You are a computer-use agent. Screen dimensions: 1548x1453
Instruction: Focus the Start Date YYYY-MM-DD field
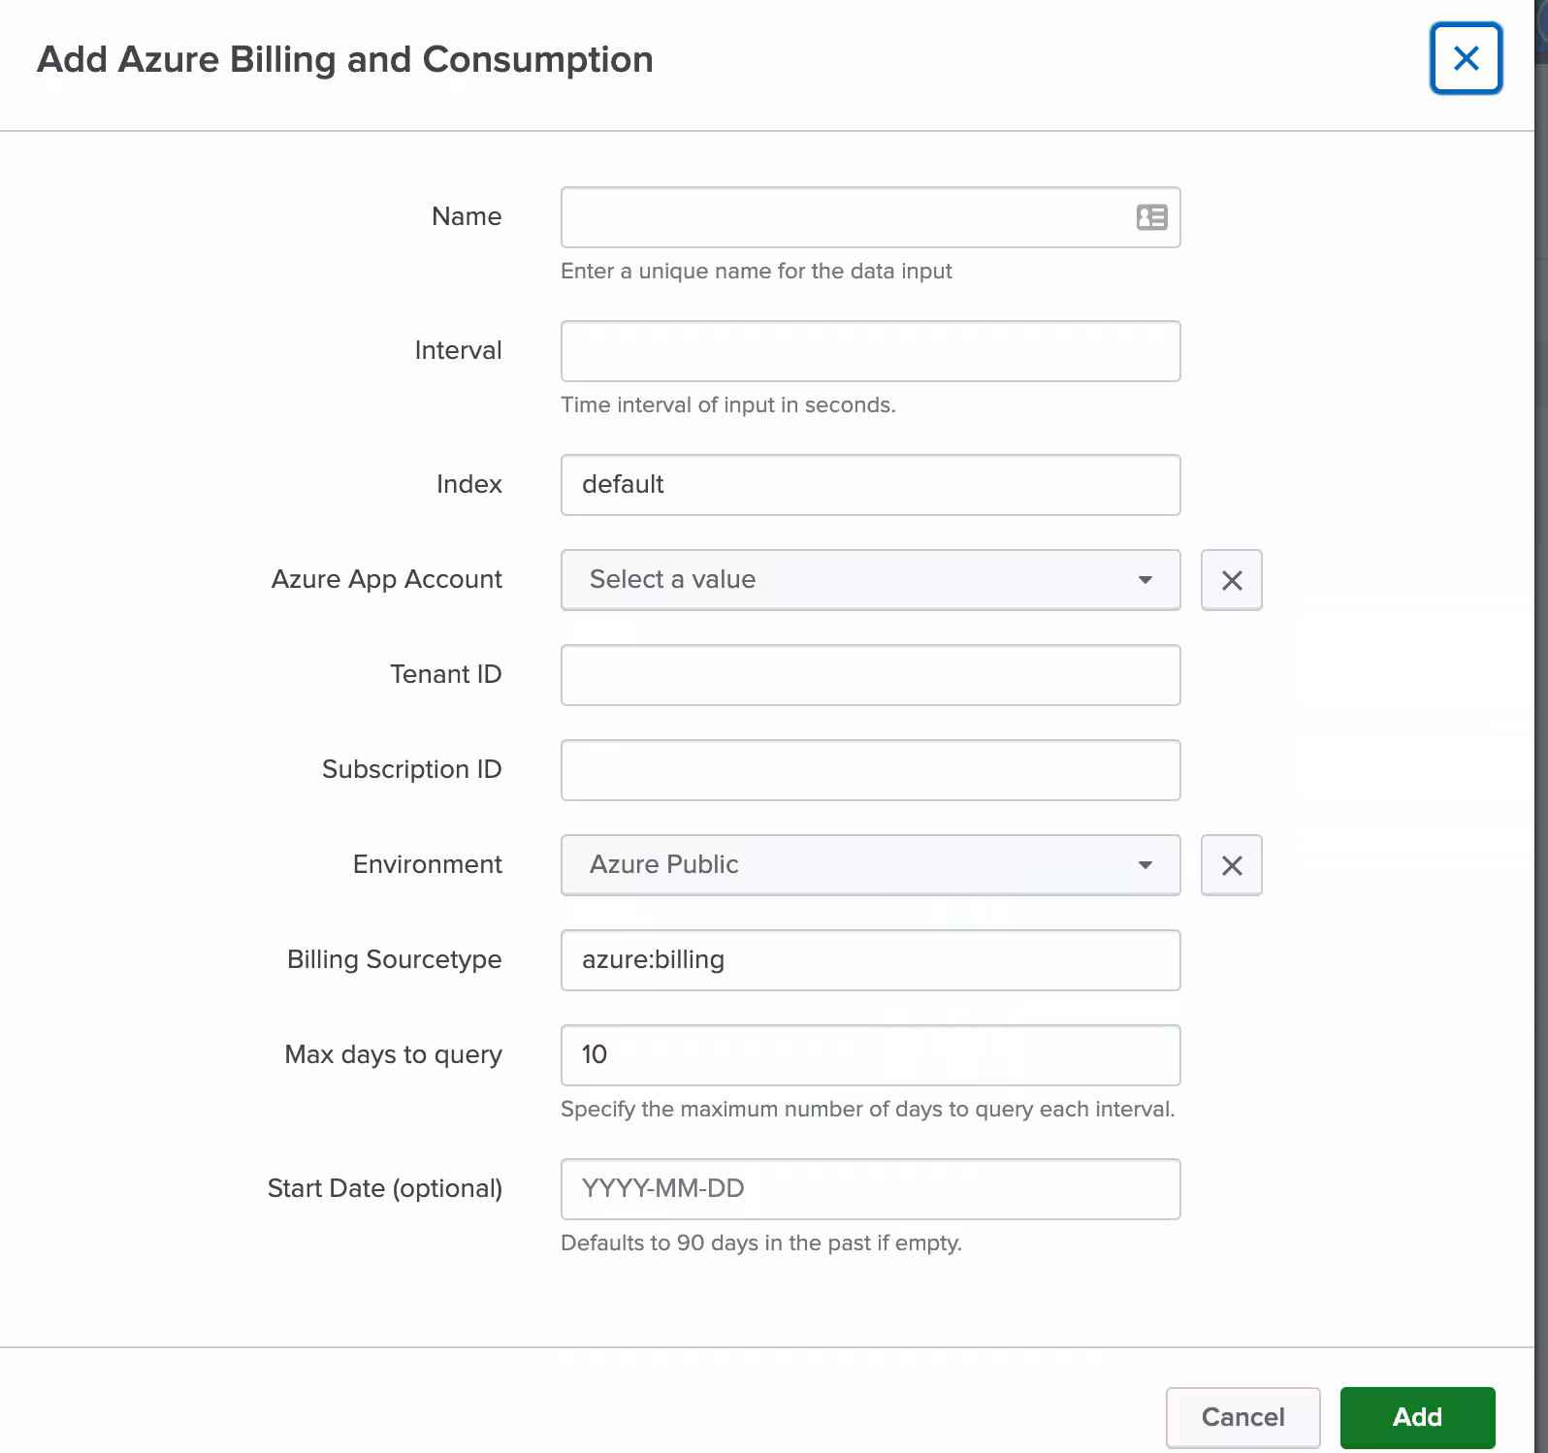870,1189
